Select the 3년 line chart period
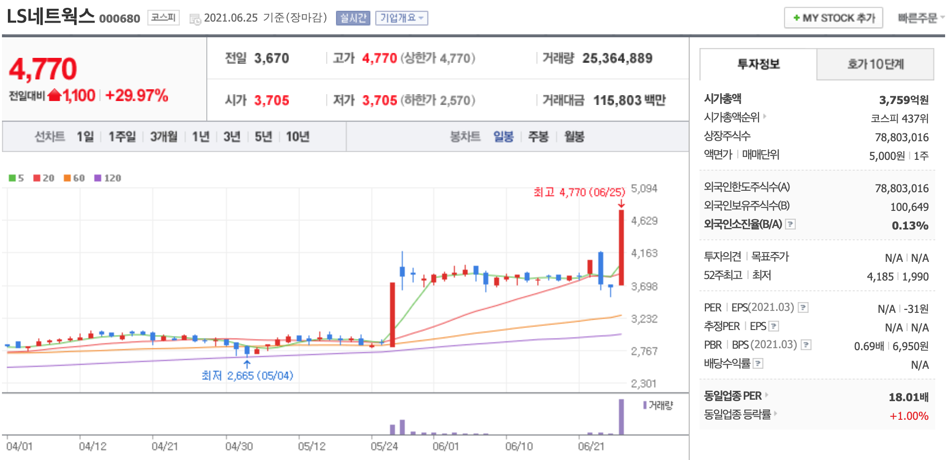952x460 pixels. point(232,136)
